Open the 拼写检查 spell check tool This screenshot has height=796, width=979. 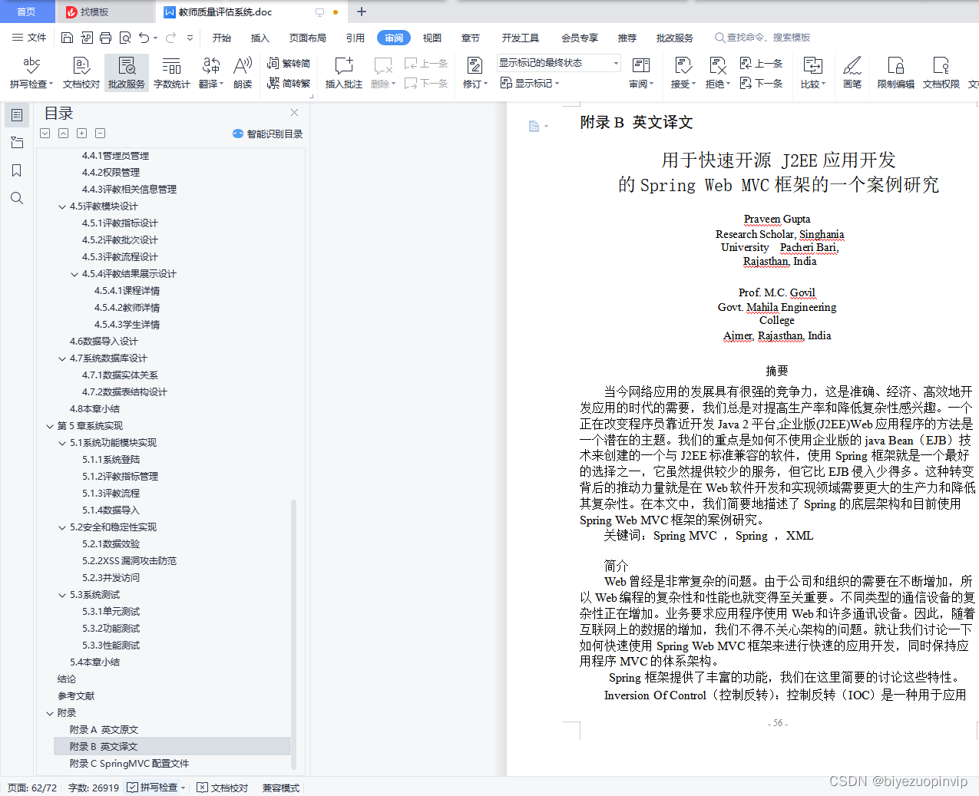pos(31,73)
